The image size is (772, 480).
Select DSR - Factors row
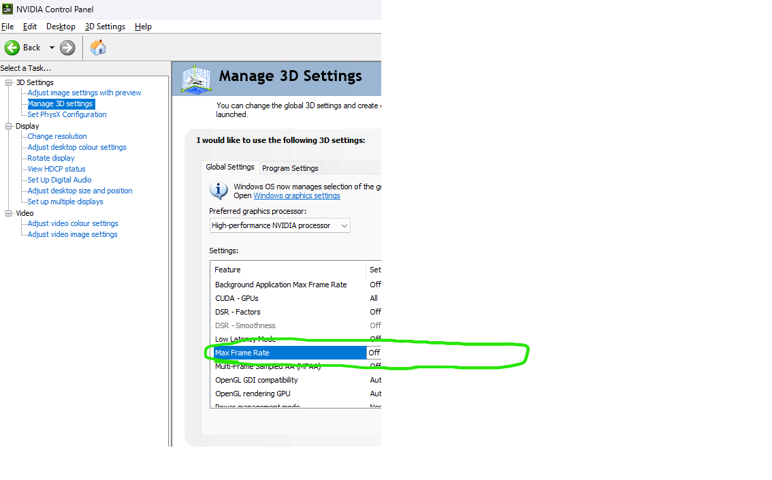(x=296, y=312)
